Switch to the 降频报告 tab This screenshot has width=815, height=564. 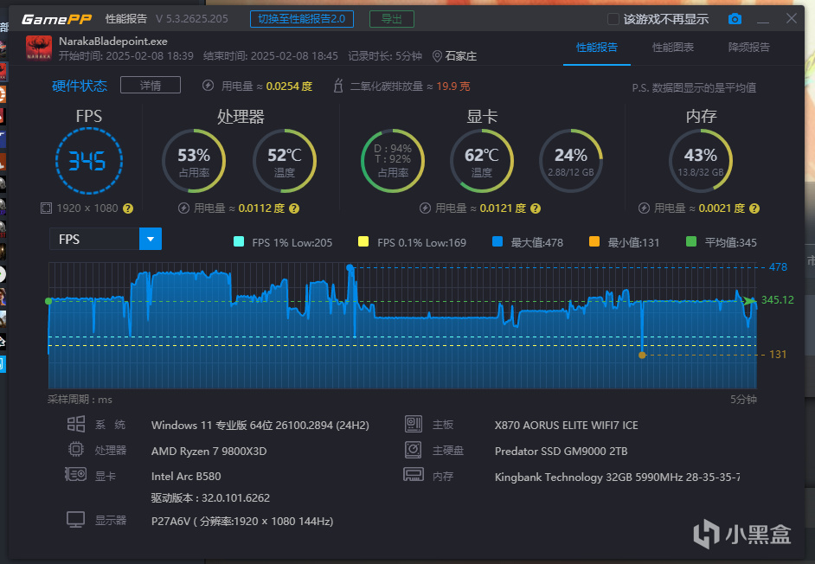pyautogui.click(x=748, y=48)
